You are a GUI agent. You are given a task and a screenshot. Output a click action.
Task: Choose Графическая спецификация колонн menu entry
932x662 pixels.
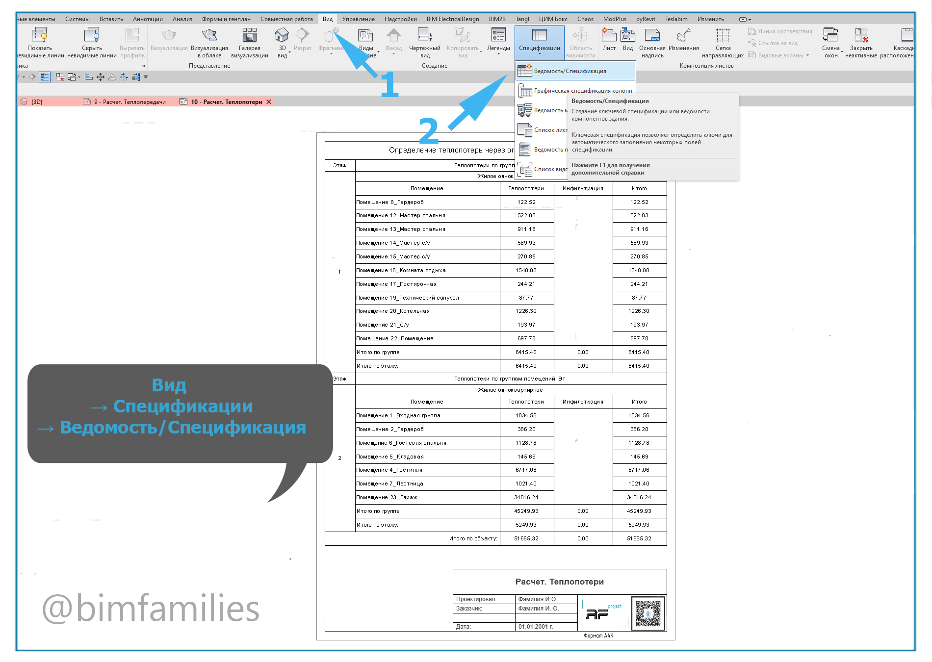pos(575,91)
